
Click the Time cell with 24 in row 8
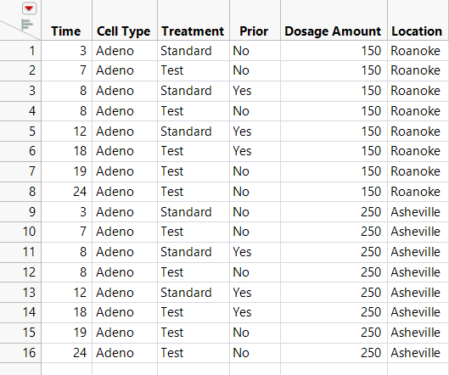(67, 191)
